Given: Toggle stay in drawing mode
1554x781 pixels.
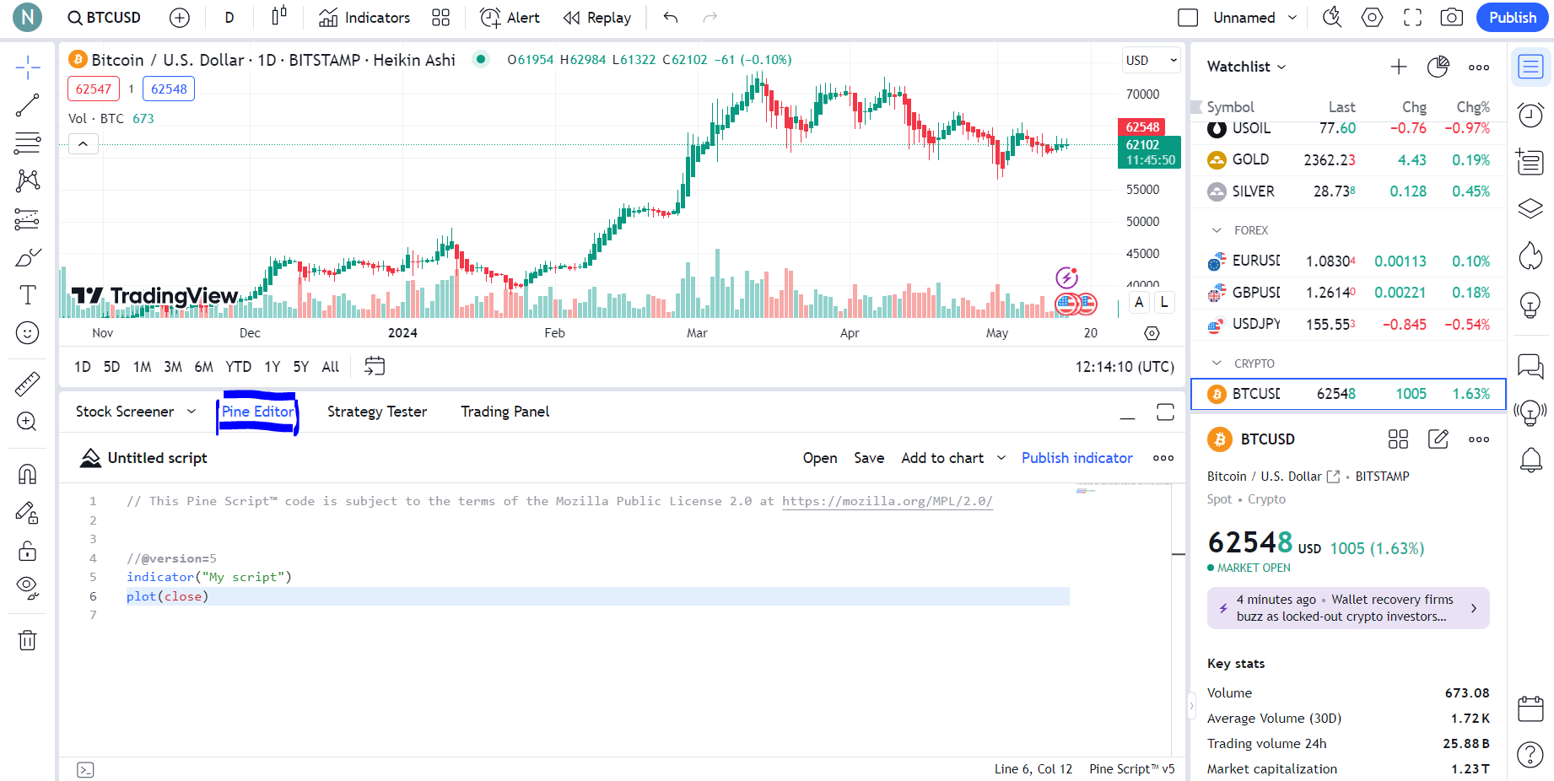Looking at the screenshot, I should (27, 513).
